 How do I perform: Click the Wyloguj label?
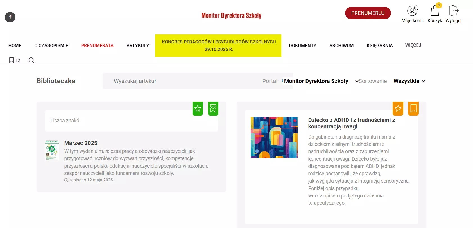pos(454,21)
